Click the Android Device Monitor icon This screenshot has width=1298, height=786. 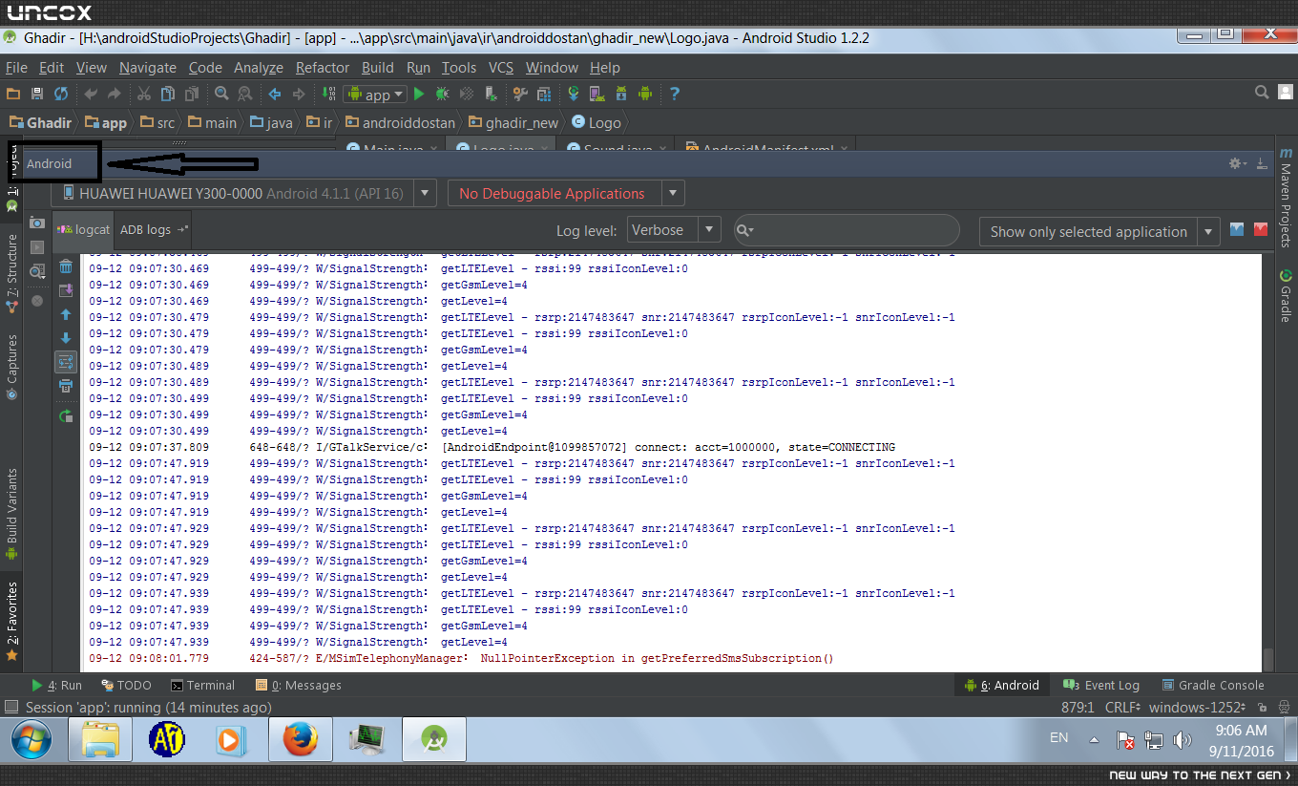tap(645, 94)
